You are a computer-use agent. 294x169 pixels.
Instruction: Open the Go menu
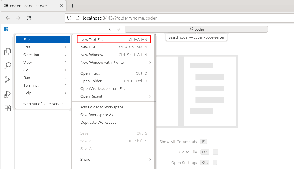click(43, 70)
